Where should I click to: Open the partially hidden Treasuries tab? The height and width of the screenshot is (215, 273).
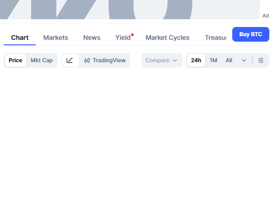[216, 38]
